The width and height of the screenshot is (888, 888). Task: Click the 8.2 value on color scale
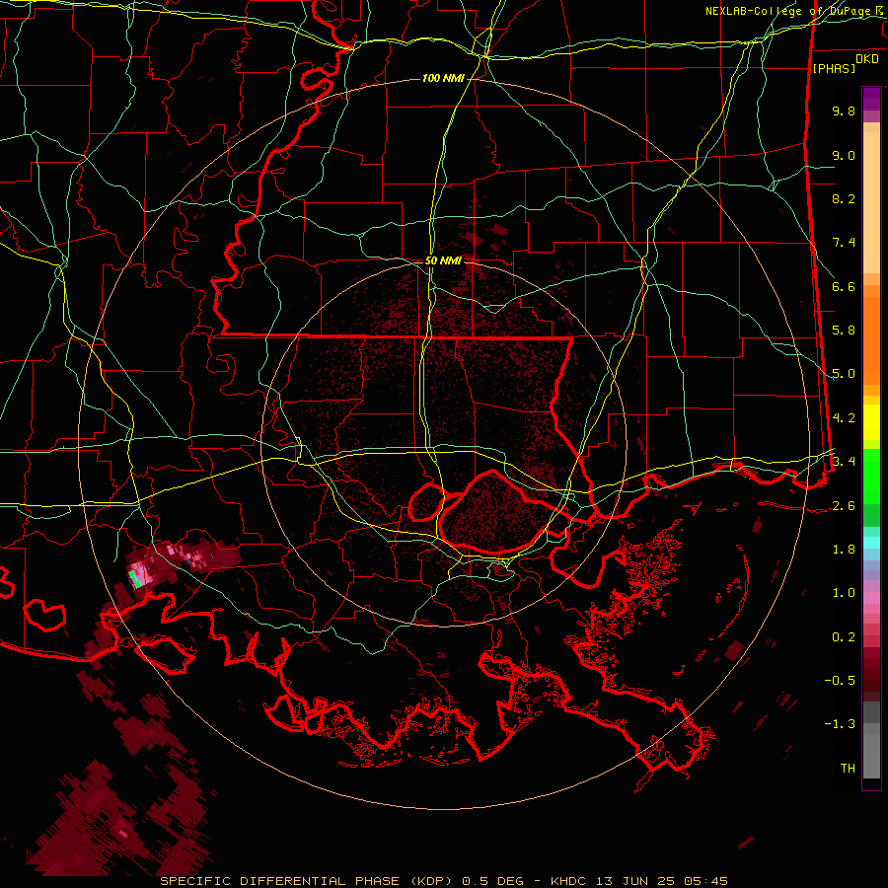point(844,198)
